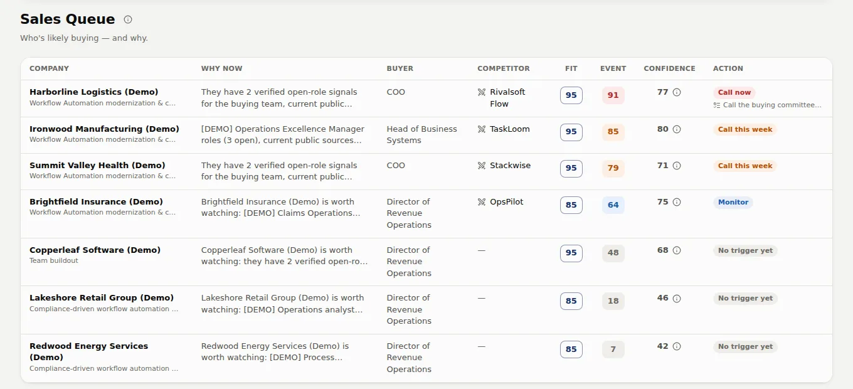Sort by the Event column header
853x389 pixels.
613,68
